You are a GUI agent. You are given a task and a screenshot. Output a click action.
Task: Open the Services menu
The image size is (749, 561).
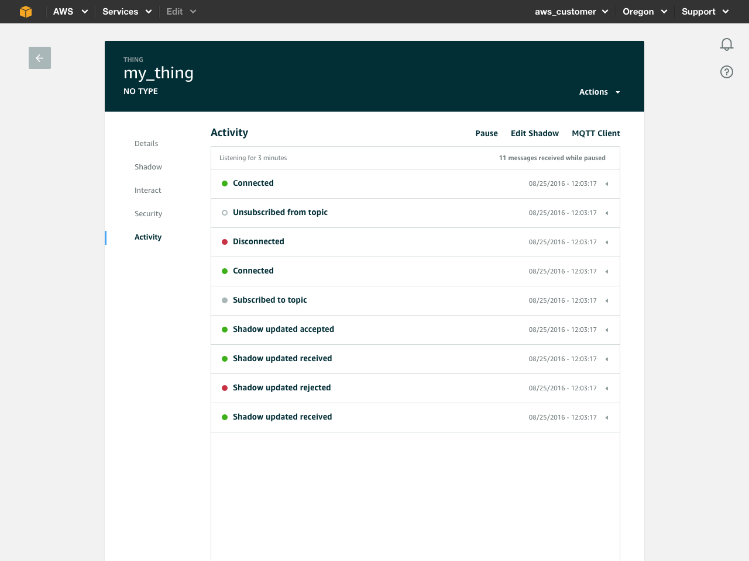tap(126, 12)
